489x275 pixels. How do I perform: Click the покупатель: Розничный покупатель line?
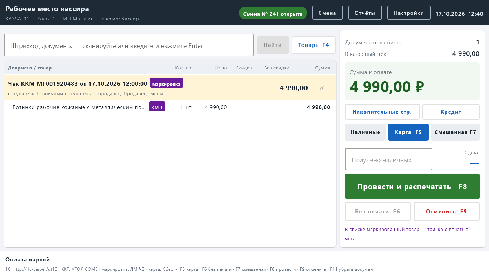click(x=49, y=94)
